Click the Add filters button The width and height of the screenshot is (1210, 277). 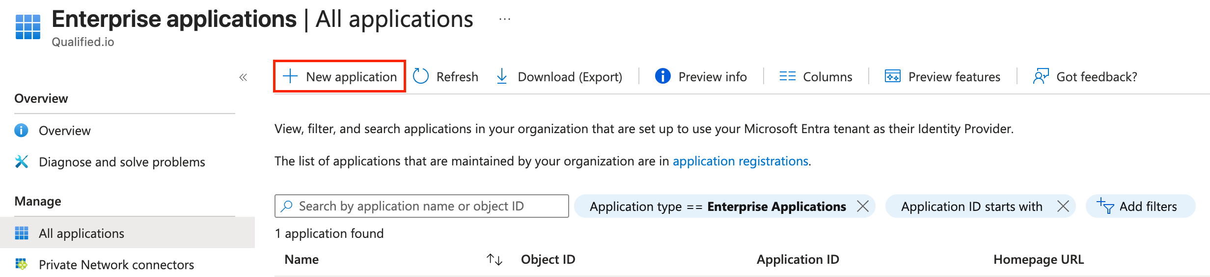pyautogui.click(x=1140, y=206)
